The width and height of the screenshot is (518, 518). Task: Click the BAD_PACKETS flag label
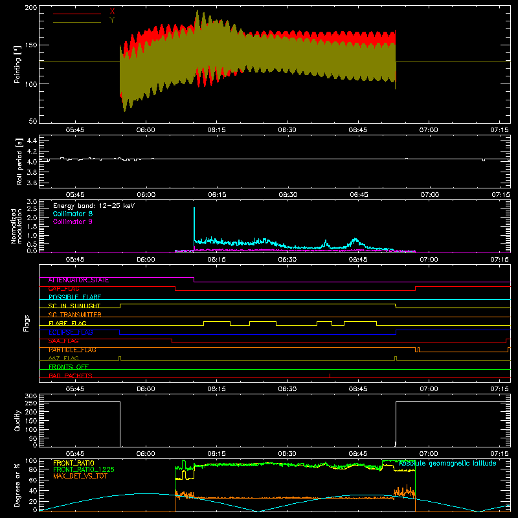pyautogui.click(x=71, y=376)
